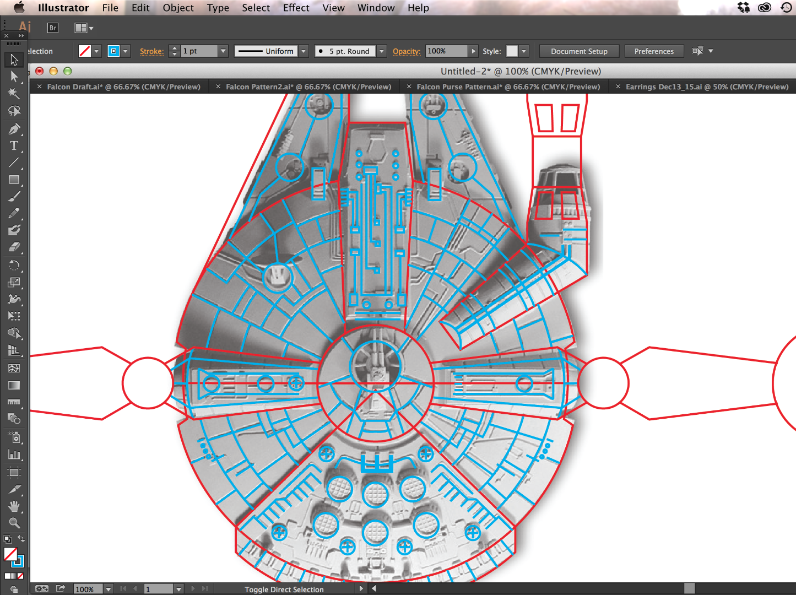Select the Hand tool
Screen dimensions: 796x595
point(14,506)
